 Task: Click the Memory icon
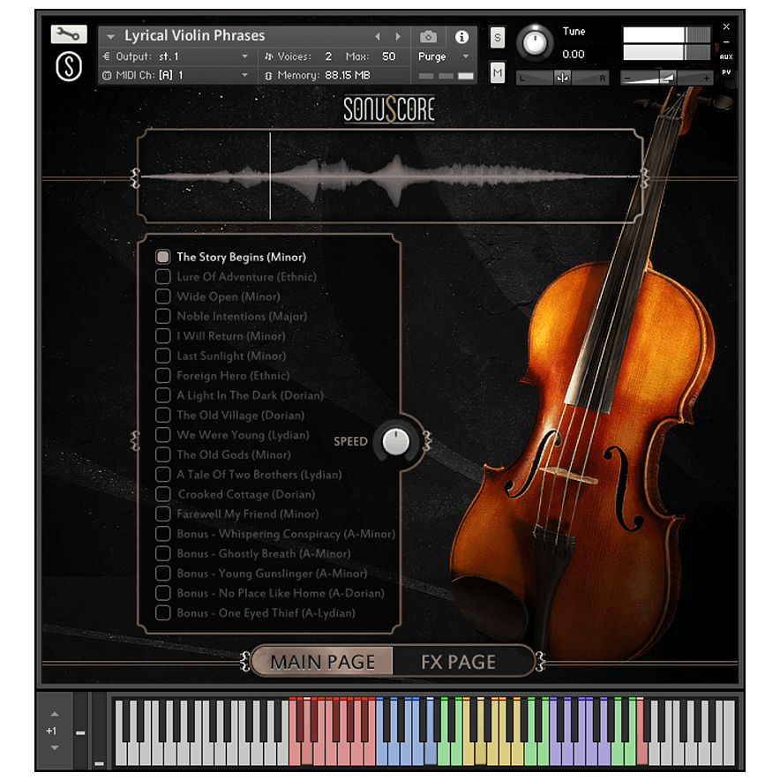pyautogui.click(x=268, y=76)
